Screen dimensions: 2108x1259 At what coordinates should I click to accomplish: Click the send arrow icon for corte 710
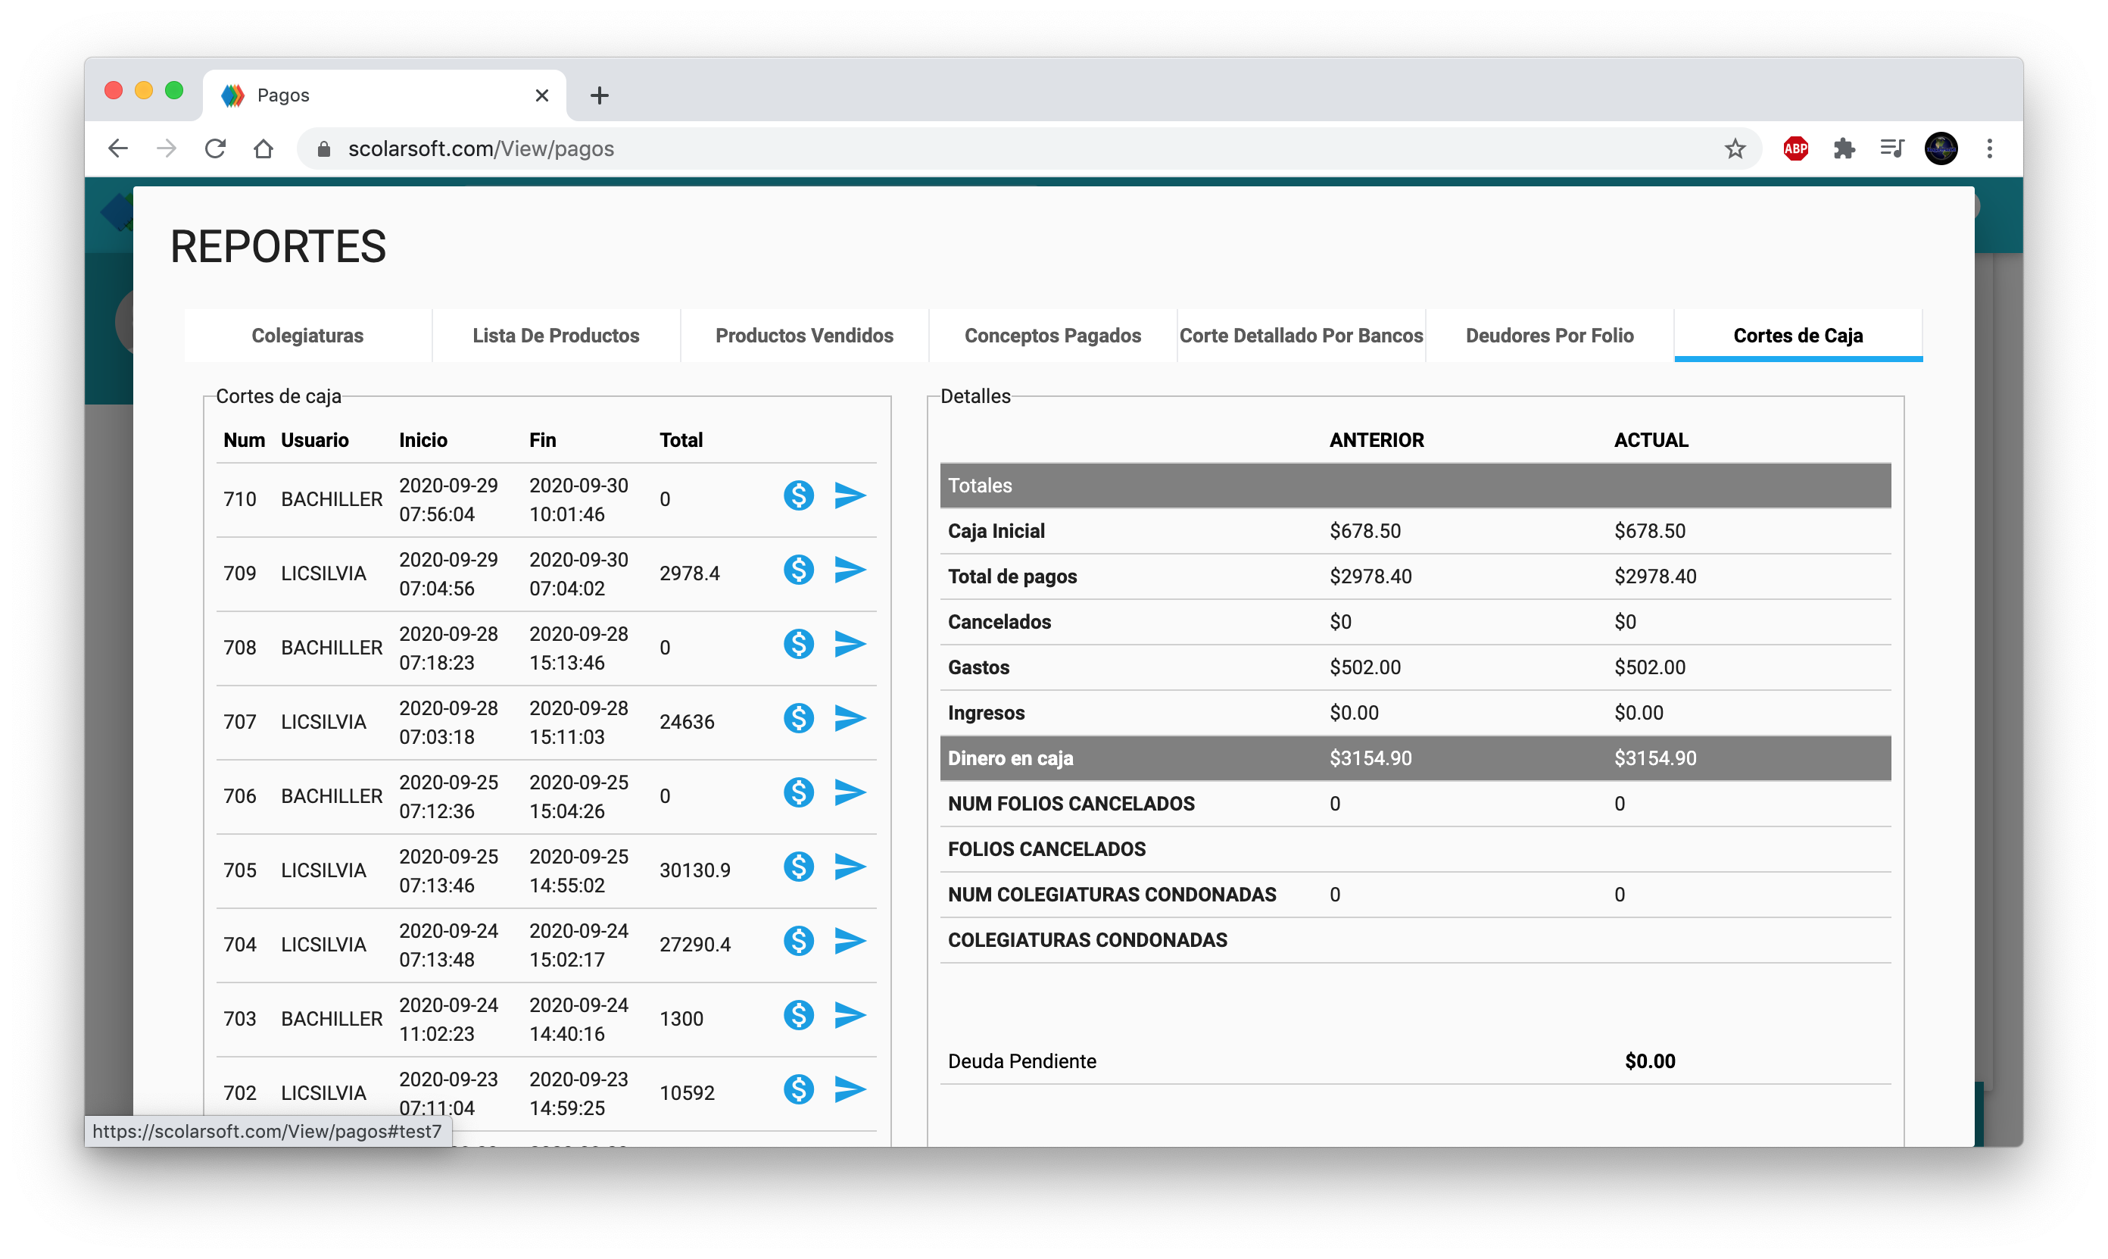pyautogui.click(x=850, y=495)
